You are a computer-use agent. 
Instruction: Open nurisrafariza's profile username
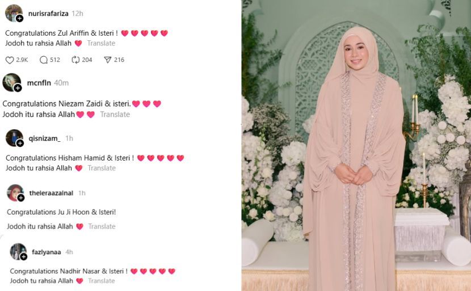click(48, 14)
